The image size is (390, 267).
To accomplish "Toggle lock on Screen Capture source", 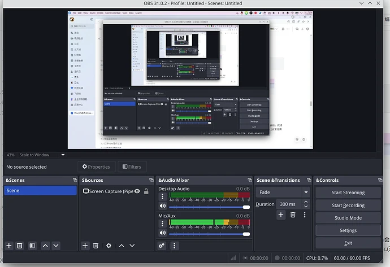I will pyautogui.click(x=146, y=191).
